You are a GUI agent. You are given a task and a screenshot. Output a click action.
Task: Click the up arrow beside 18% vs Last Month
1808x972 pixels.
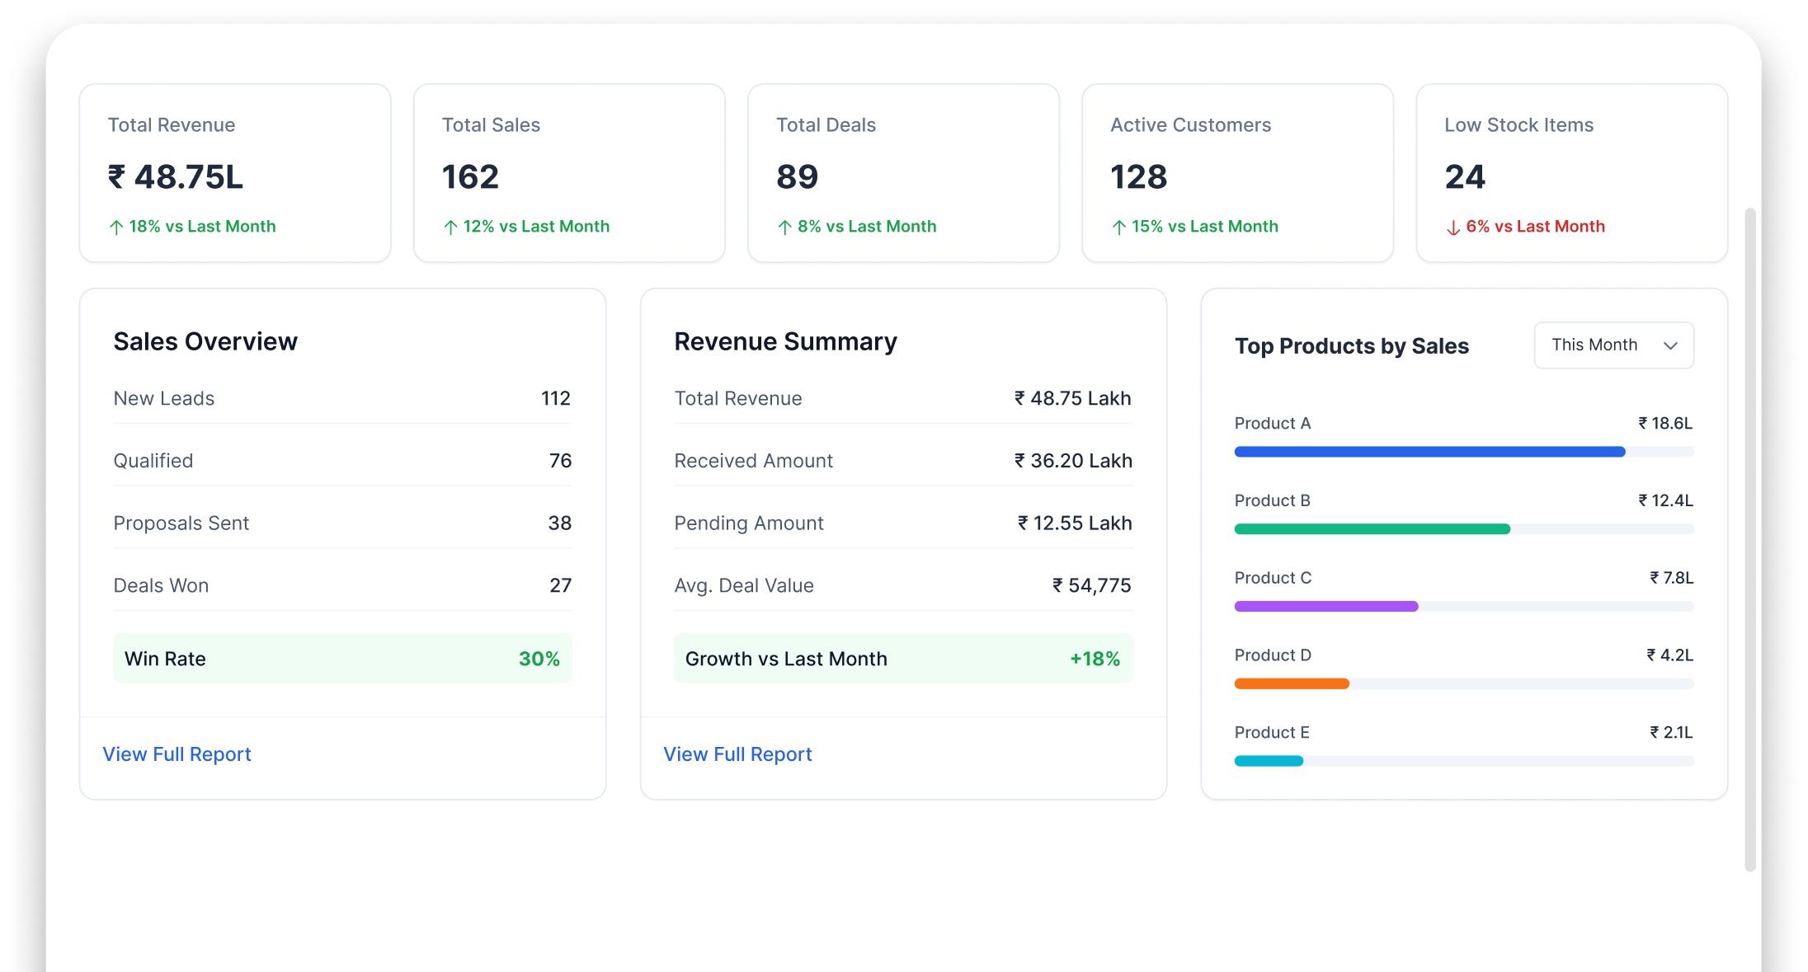point(116,227)
